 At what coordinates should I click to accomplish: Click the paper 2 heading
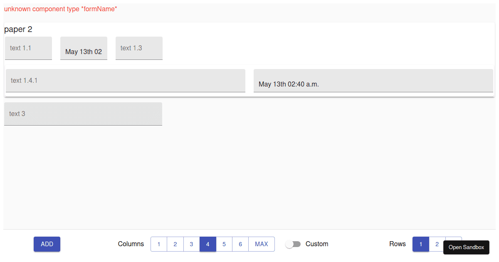click(18, 30)
